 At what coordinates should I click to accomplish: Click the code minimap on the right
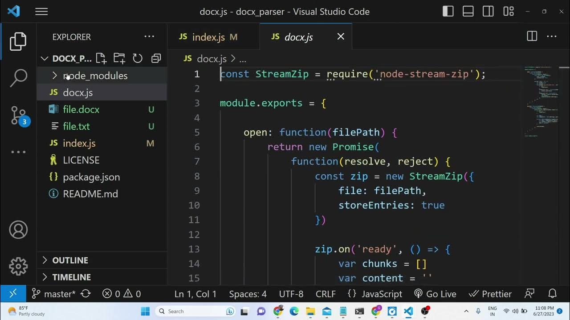(x=541, y=102)
